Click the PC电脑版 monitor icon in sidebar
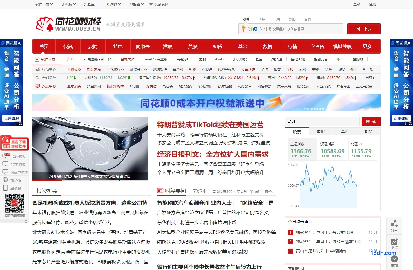Image resolution: width=413 pixels, height=270 pixels. point(5,164)
